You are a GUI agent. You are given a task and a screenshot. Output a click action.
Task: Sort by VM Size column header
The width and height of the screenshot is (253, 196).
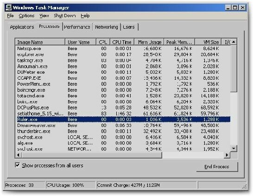(x=208, y=42)
